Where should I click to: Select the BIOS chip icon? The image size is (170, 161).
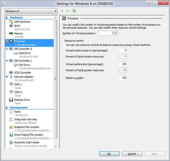point(11,26)
